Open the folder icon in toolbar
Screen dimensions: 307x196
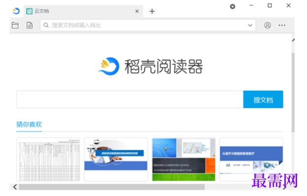pos(15,25)
